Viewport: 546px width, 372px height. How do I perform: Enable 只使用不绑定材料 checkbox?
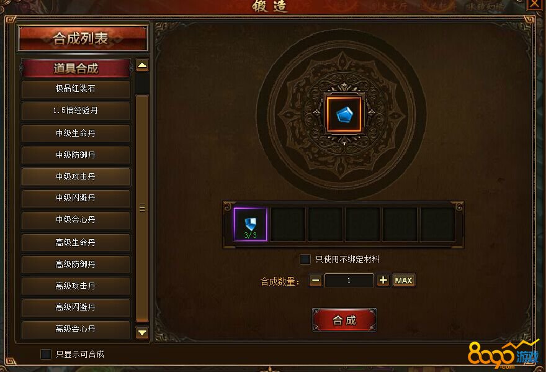[x=305, y=259]
